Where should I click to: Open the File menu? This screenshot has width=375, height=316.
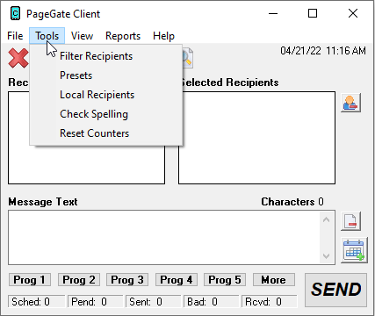tap(15, 36)
